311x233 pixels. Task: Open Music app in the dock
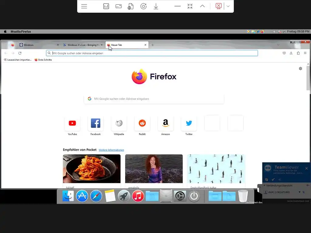click(x=138, y=196)
